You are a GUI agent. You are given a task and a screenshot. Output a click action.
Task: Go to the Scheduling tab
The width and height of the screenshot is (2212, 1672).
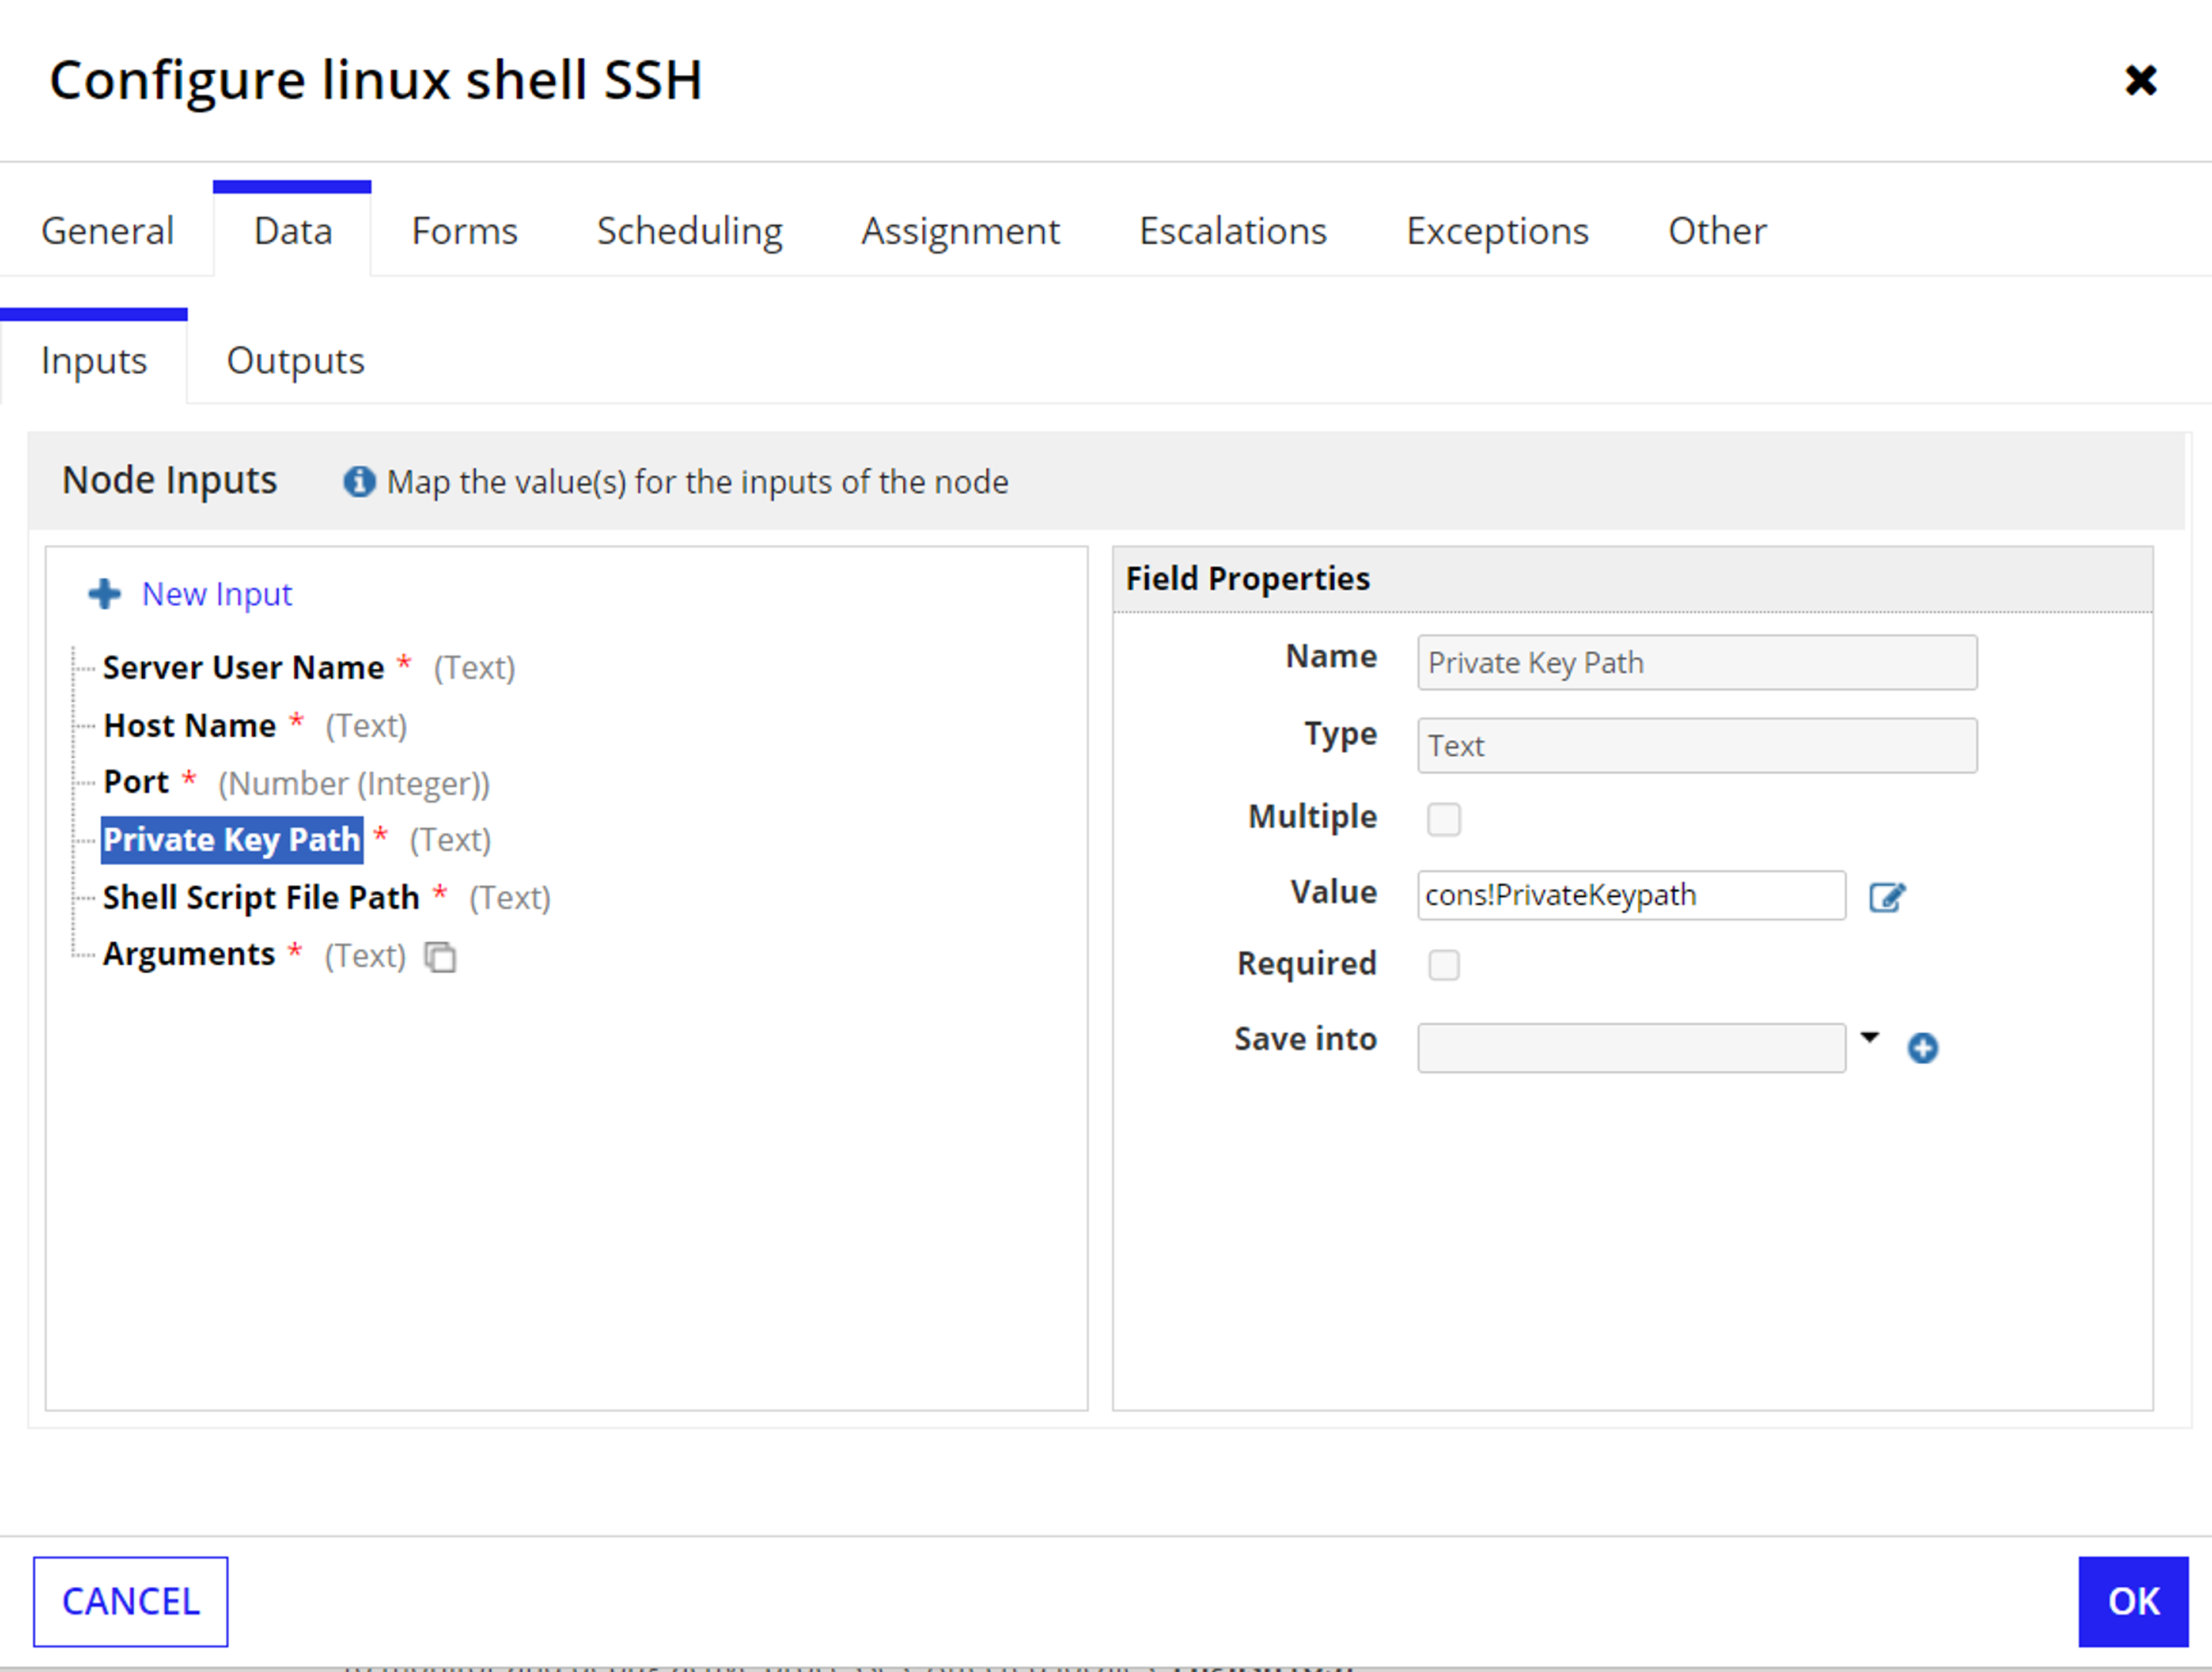point(689,231)
